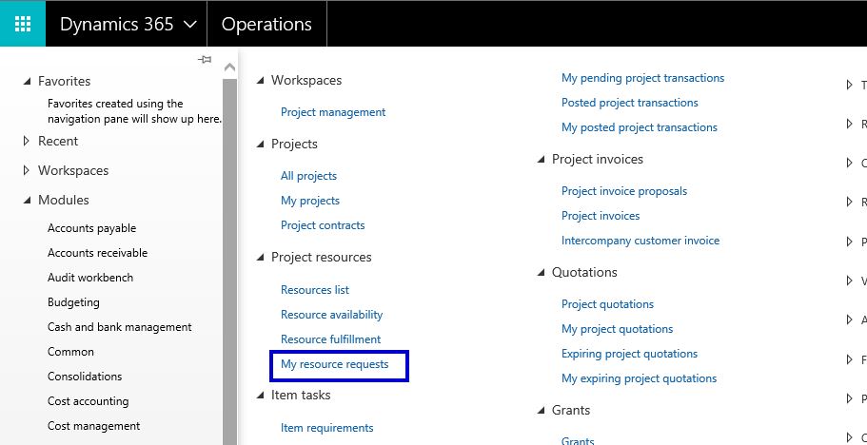Open the Accounts payable module
This screenshot has width=867, height=445.
point(91,228)
